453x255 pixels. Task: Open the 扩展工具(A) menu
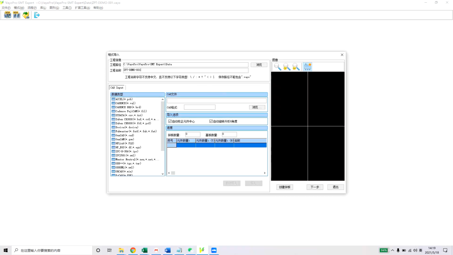82,8
